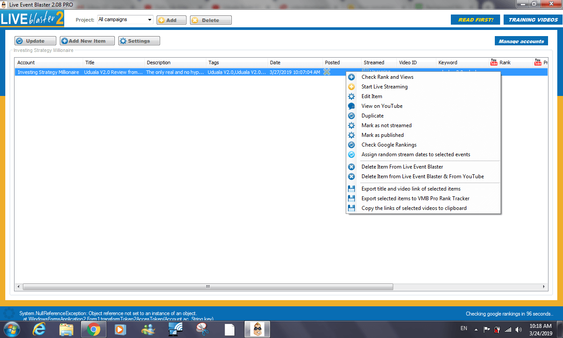Screen dimensions: 563x338
Task: Sort by Streamed column header
Action: click(379, 62)
